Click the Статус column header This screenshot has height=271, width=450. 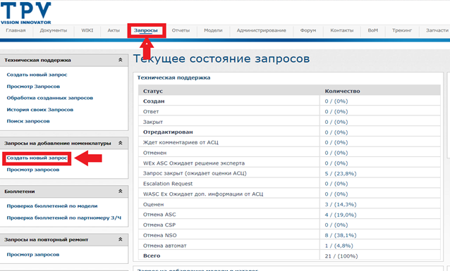point(153,91)
